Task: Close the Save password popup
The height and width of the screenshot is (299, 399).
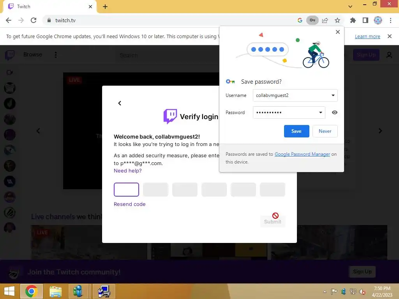Action: tap(338, 32)
